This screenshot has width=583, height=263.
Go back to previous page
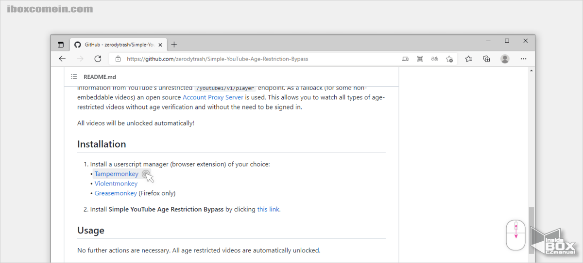62,59
